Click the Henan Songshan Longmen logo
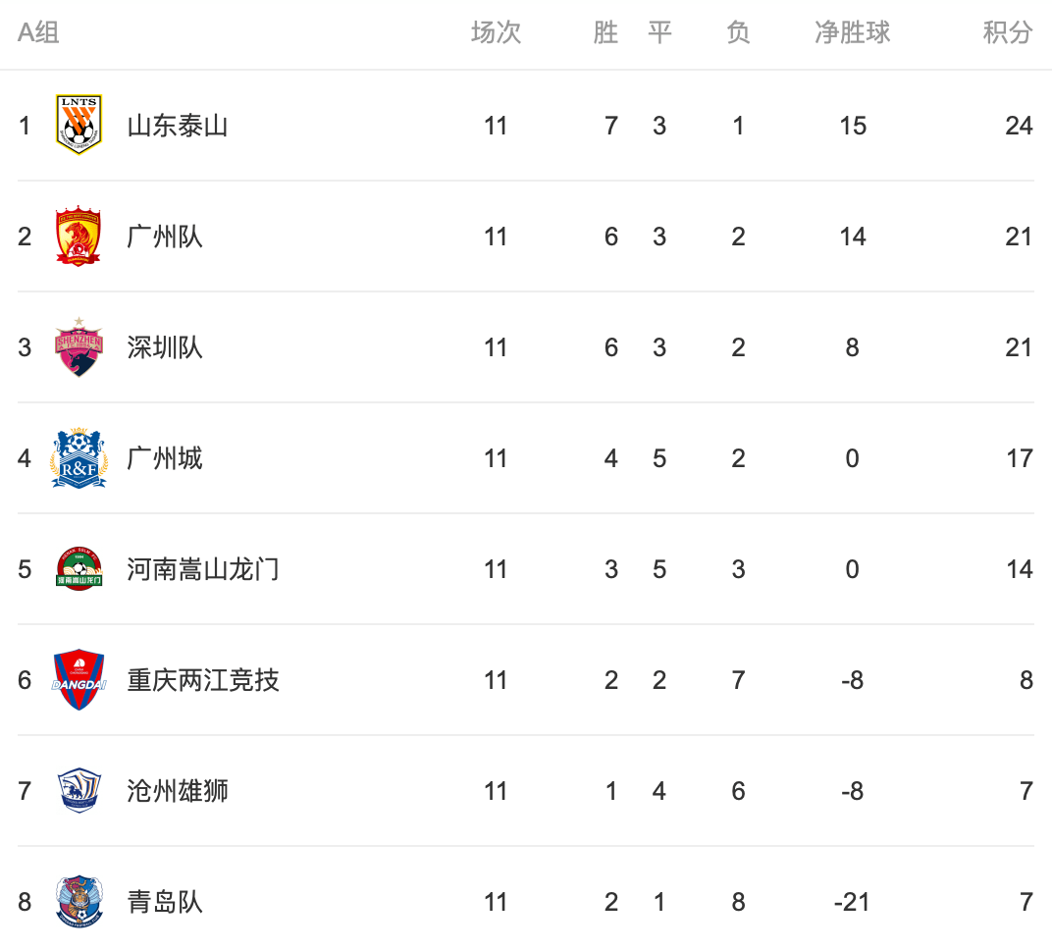Viewport: 1052px width, 950px height. coord(79,569)
